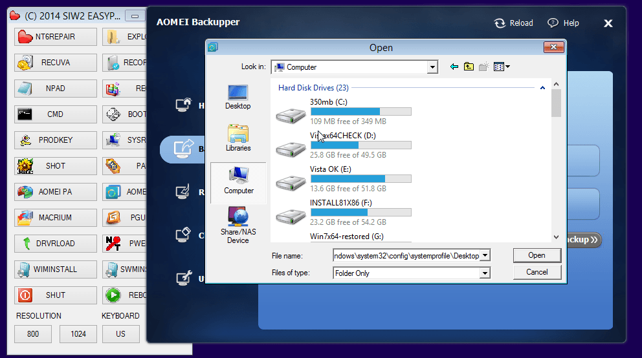Screen dimensions: 642x358
Task: Run DRVRLOAD driver loader
Action: point(55,243)
